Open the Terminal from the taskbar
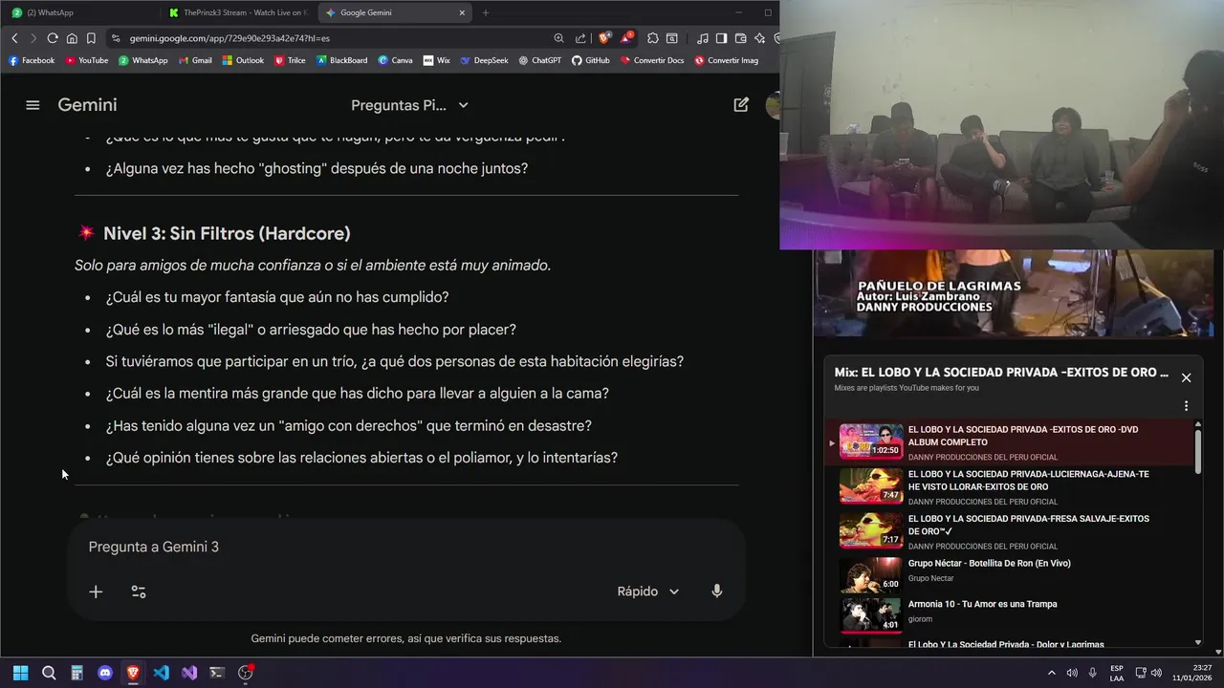Viewport: 1224px width, 688px height. tap(217, 673)
